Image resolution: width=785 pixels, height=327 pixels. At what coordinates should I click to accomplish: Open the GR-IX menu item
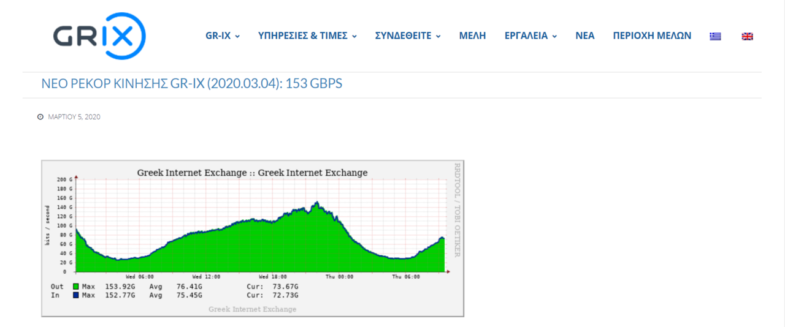click(x=218, y=36)
